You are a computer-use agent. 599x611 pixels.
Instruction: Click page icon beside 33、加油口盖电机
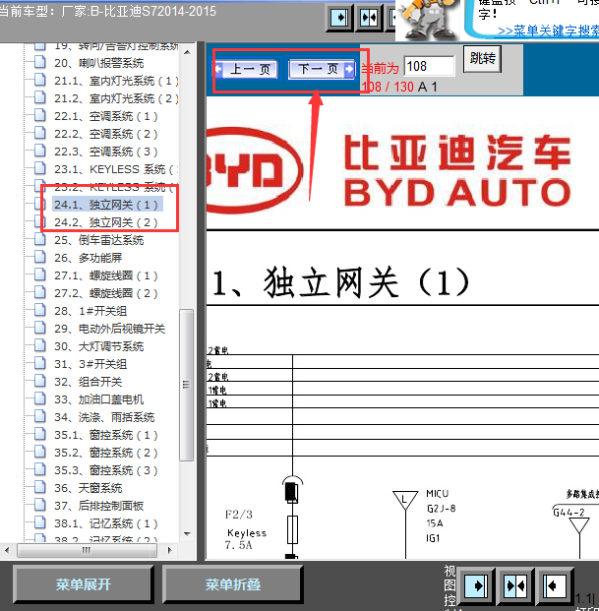coord(39,398)
